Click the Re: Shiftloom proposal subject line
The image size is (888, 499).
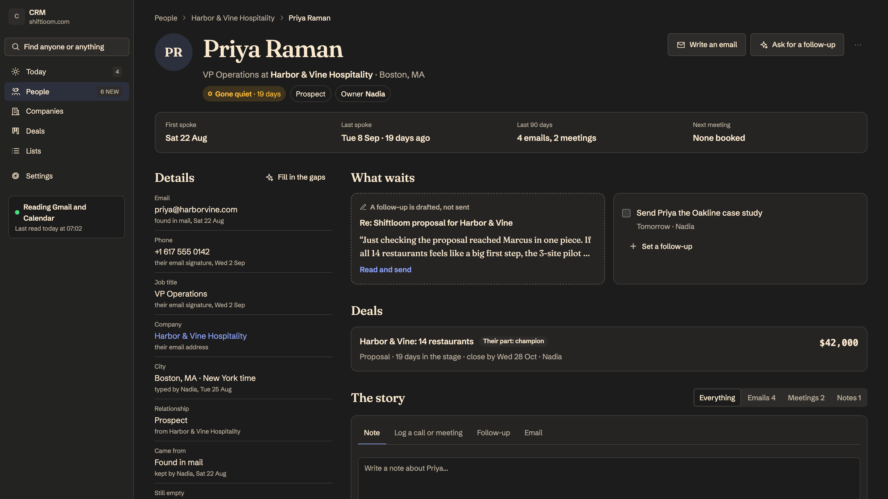[436, 223]
